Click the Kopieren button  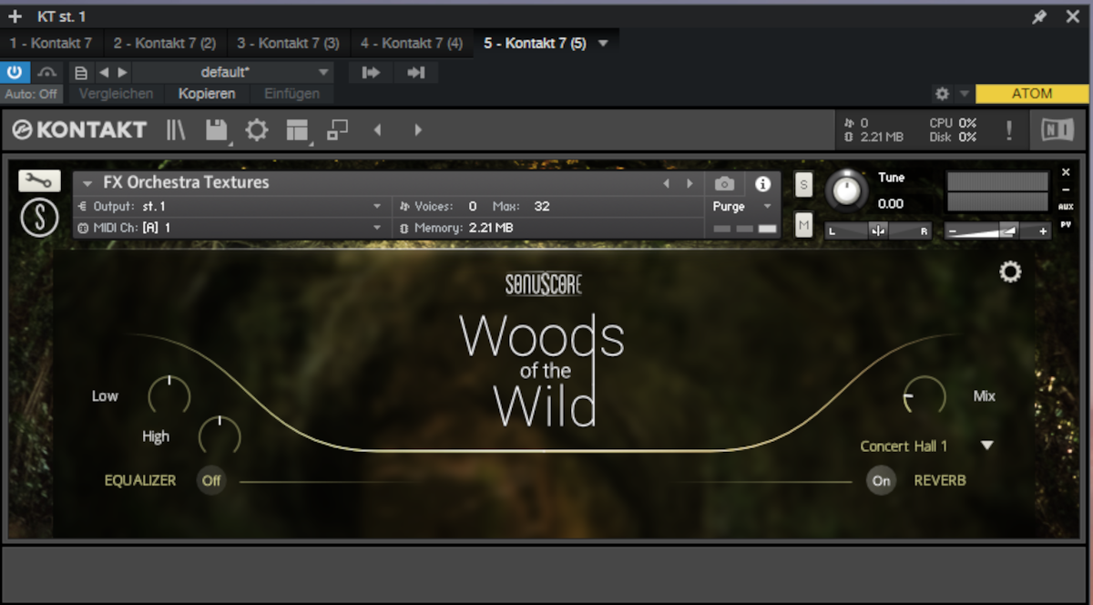[207, 94]
